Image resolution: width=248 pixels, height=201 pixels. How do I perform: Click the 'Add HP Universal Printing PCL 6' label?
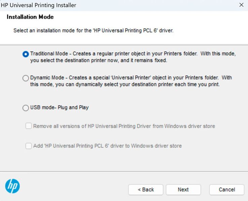[x=108, y=146]
